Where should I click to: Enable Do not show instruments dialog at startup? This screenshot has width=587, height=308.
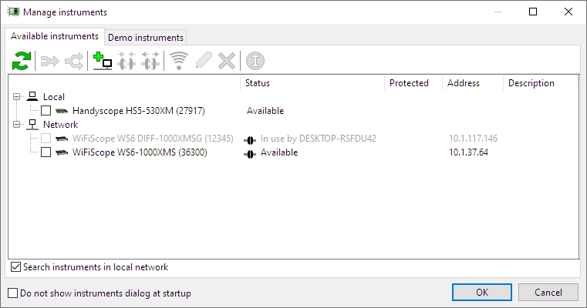click(x=12, y=293)
